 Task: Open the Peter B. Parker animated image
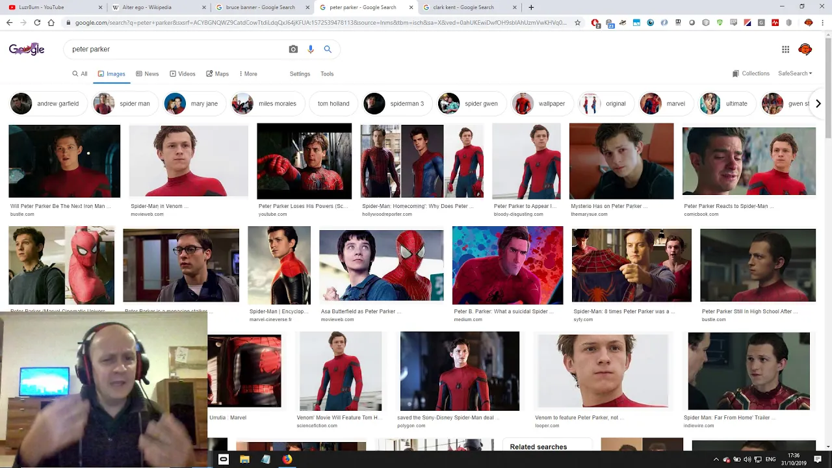click(x=508, y=265)
